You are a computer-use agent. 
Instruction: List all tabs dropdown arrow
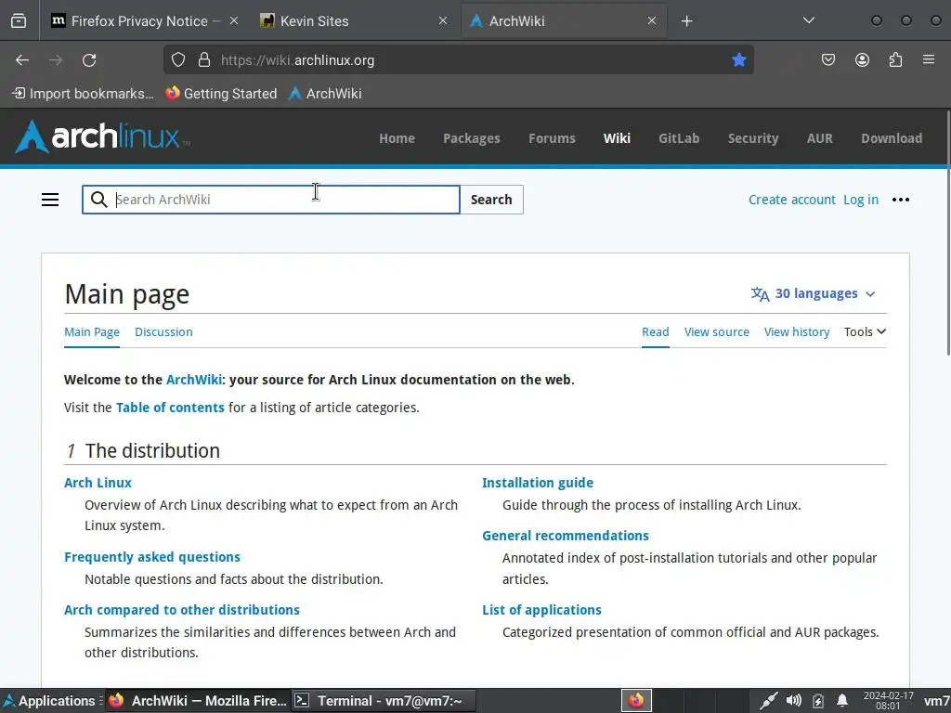pos(809,20)
